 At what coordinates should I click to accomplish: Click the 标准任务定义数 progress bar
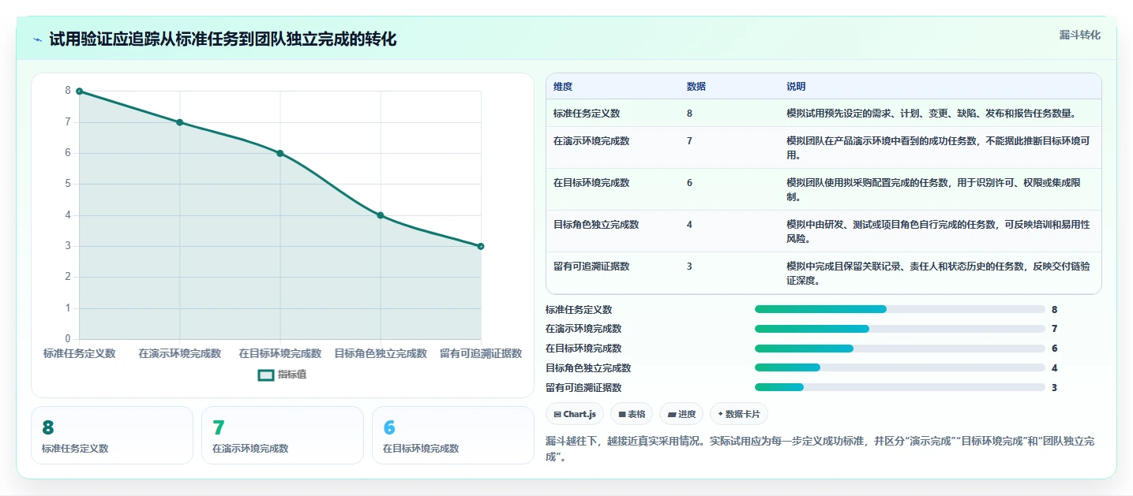coord(900,309)
